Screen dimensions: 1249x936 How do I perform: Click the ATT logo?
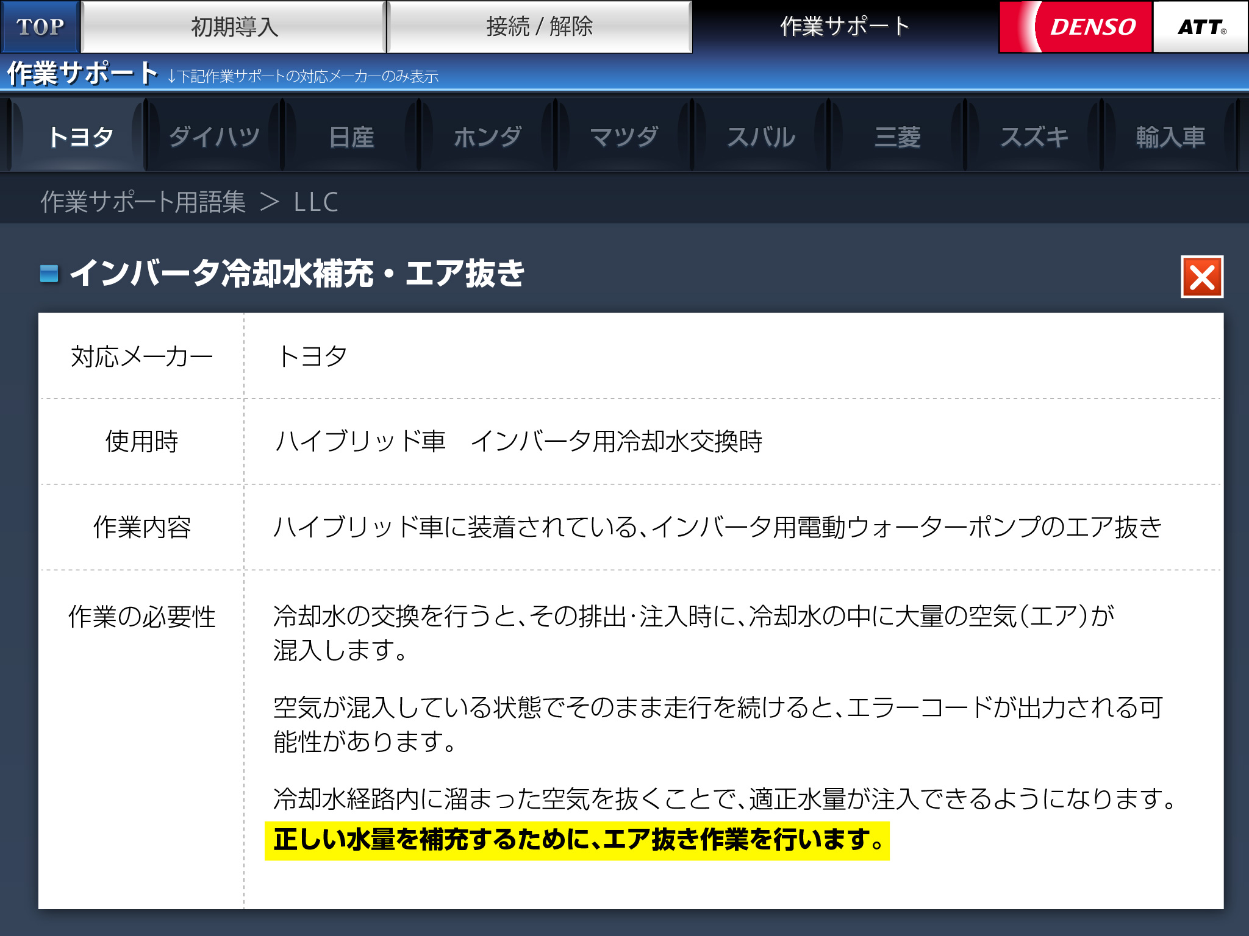click(x=1200, y=27)
